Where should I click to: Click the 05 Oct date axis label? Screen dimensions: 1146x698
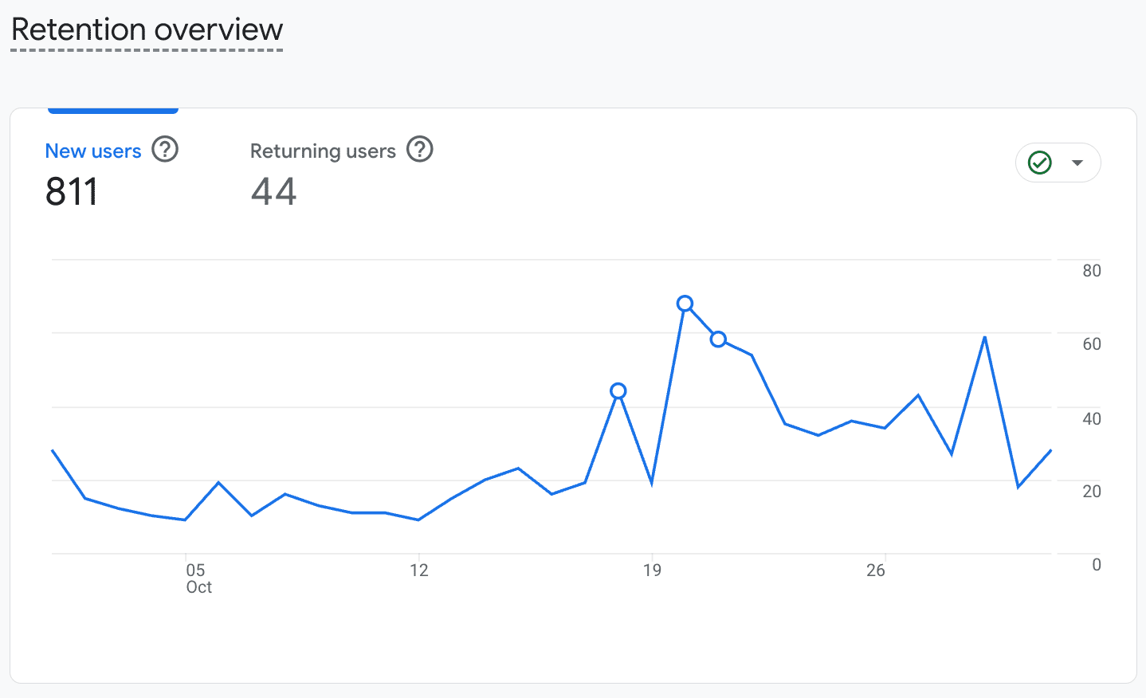[198, 578]
